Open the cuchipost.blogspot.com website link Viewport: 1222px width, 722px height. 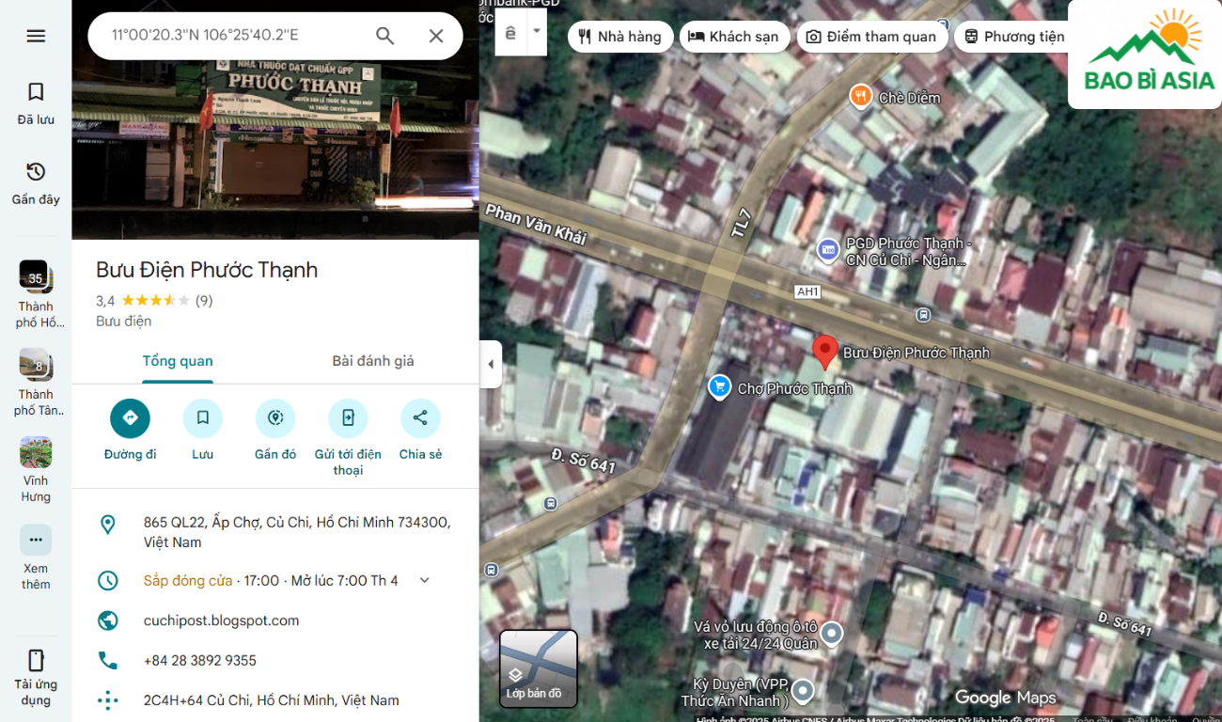[x=221, y=620]
